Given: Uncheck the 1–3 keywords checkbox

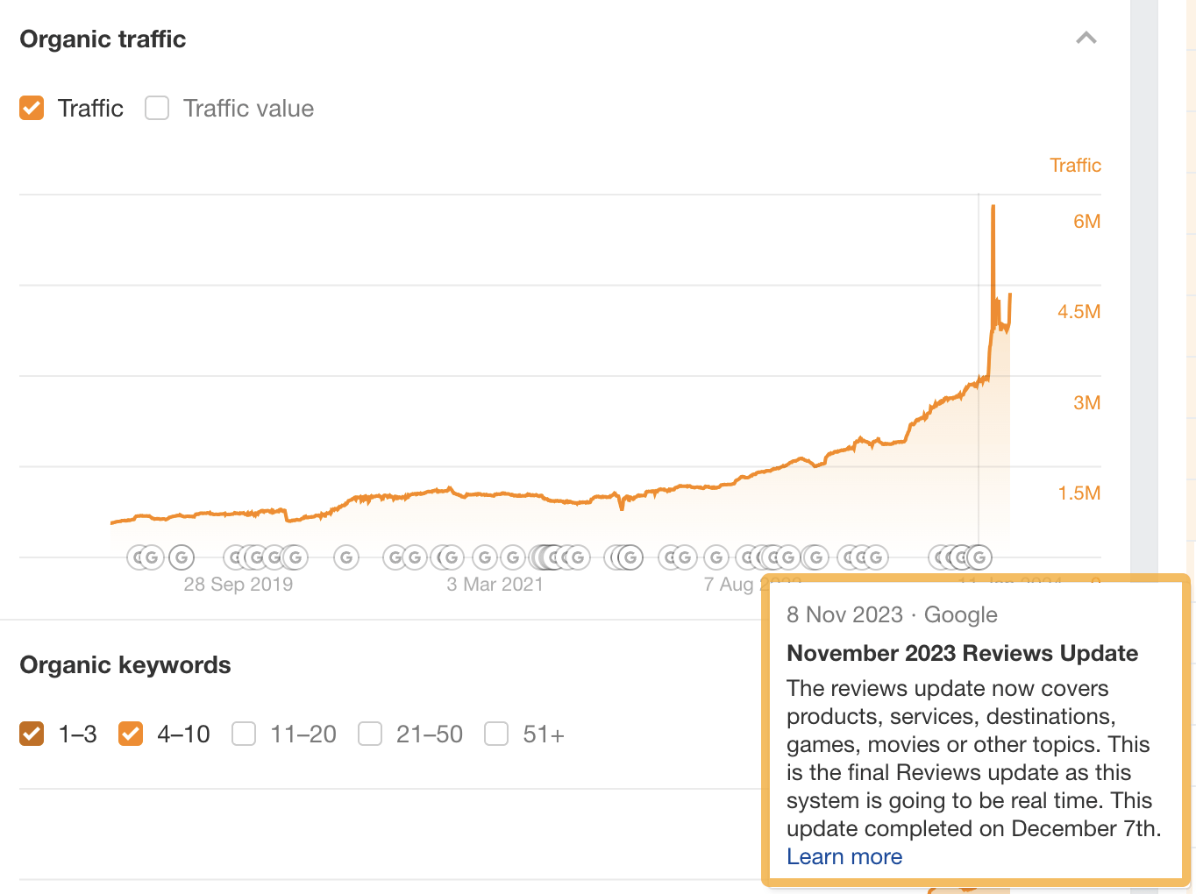Looking at the screenshot, I should coord(32,734).
